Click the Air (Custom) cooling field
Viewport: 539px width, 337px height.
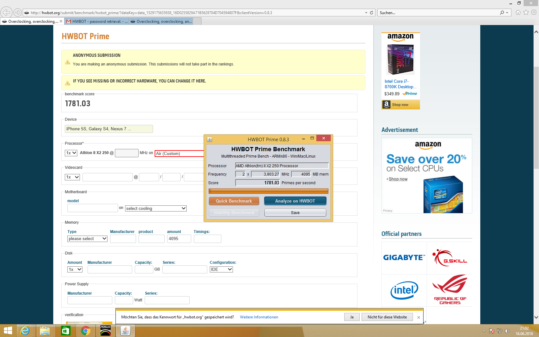point(180,153)
